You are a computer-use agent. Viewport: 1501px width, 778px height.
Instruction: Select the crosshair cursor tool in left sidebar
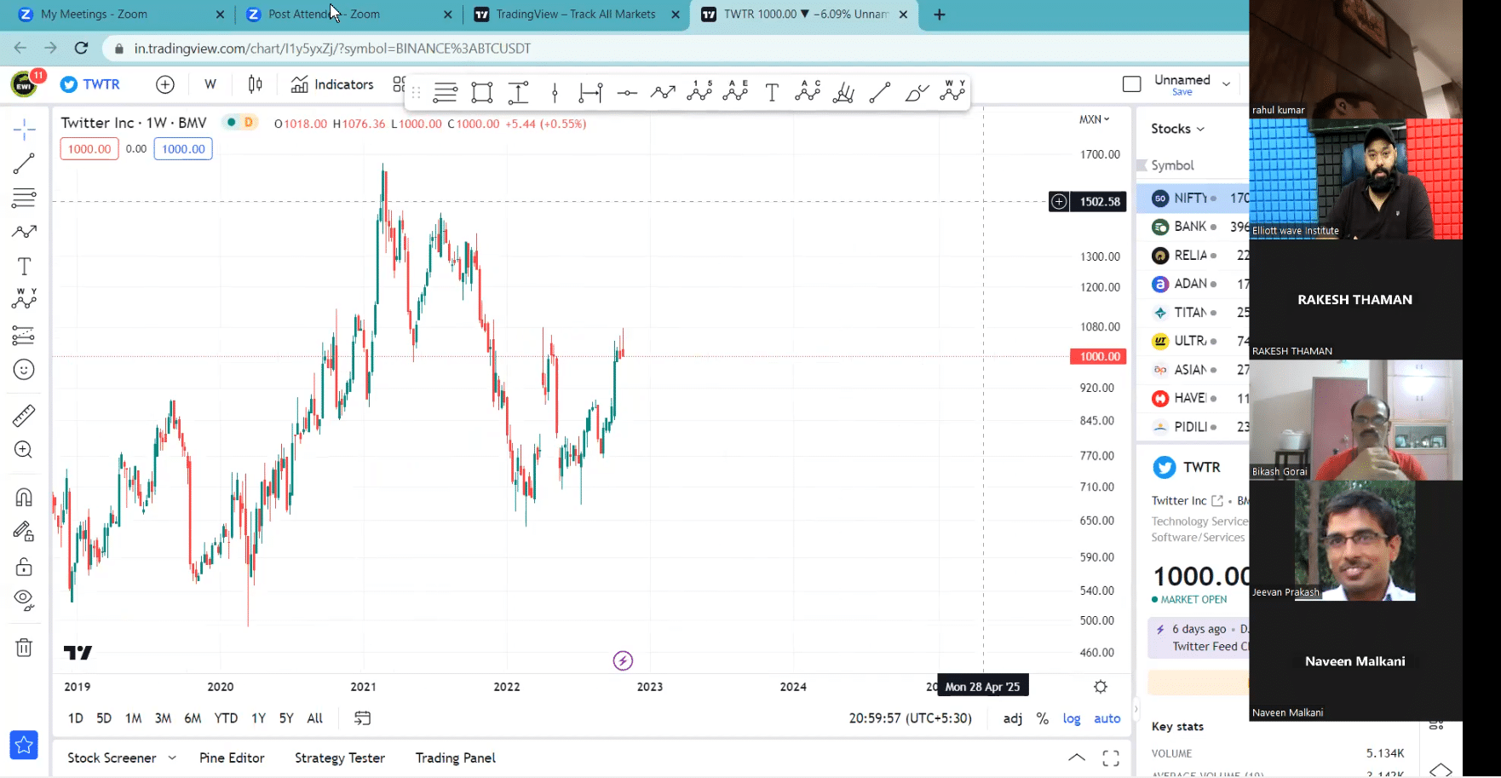(24, 130)
